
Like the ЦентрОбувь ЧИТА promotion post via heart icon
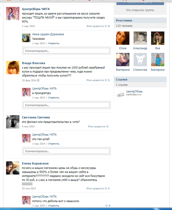106,26
